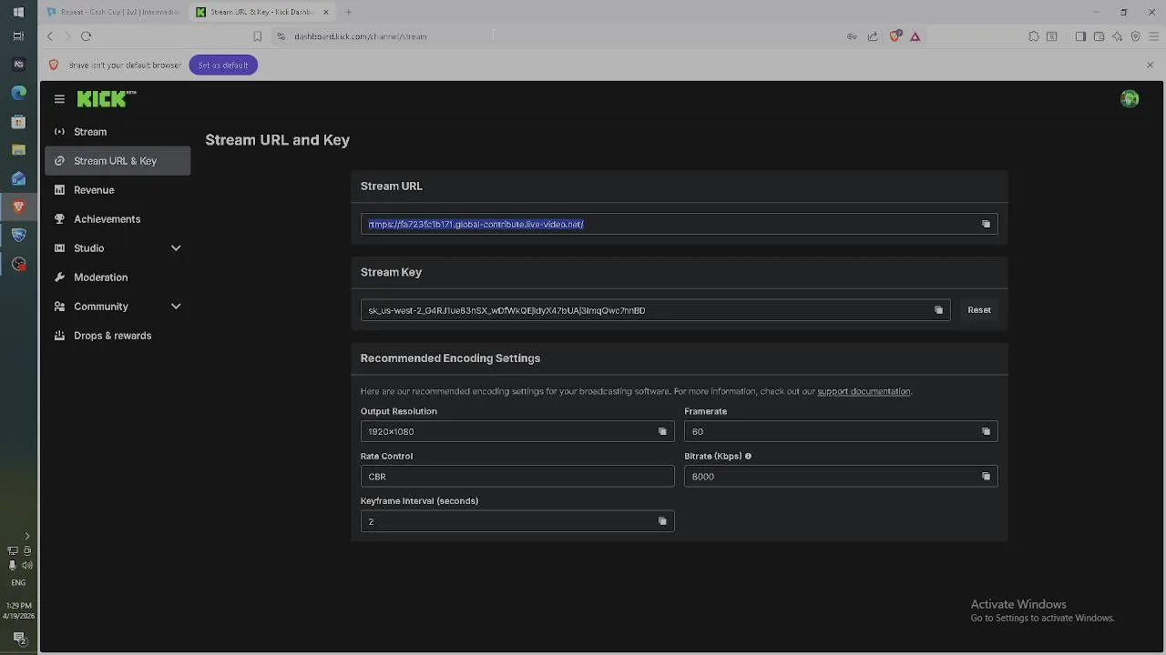The width and height of the screenshot is (1166, 655).
Task: Copy the Output Resolution value
Action: point(662,431)
